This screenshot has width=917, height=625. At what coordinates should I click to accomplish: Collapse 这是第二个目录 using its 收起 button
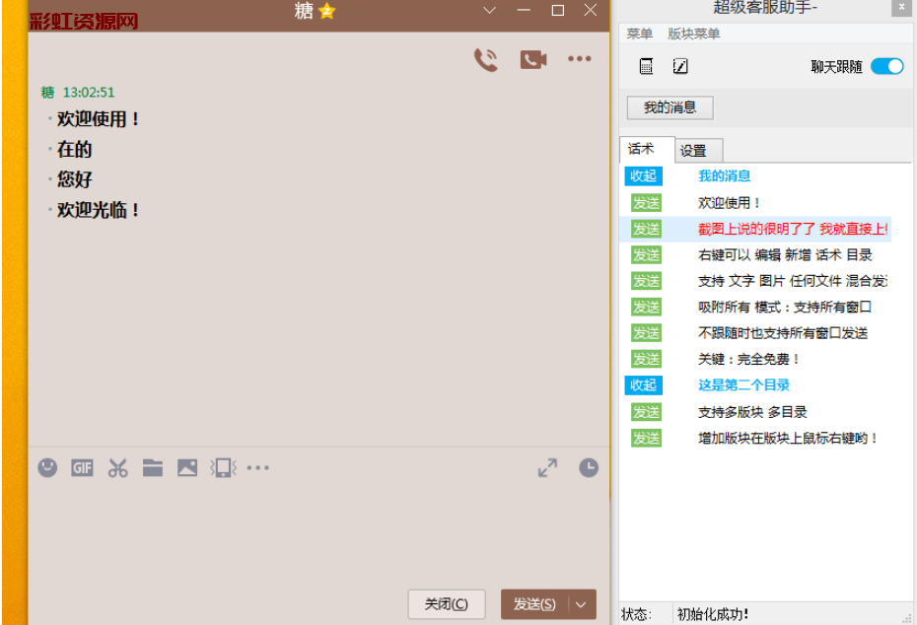[x=643, y=385]
